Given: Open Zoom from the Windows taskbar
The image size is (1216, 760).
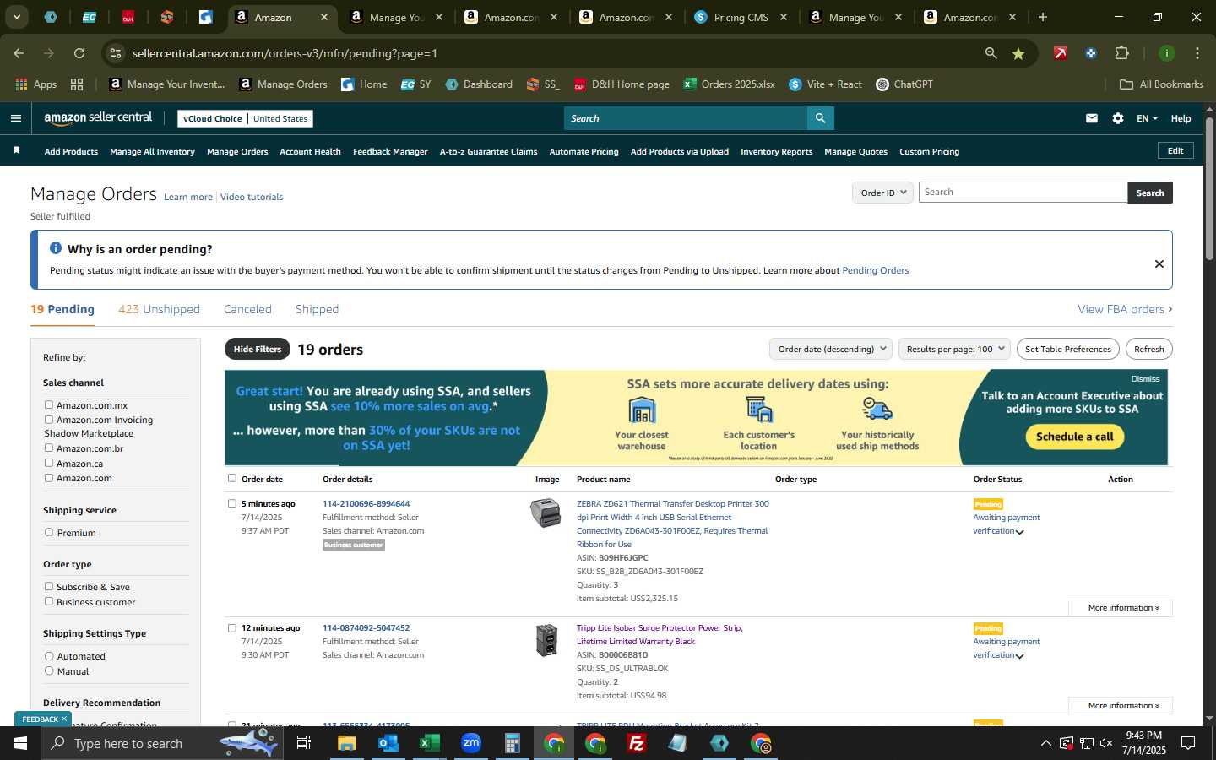Looking at the screenshot, I should coord(471,743).
